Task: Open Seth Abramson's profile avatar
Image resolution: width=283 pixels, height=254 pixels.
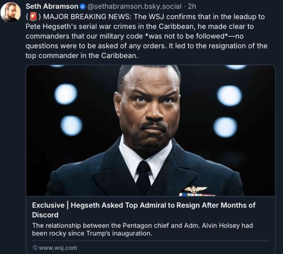Action: 10,12
